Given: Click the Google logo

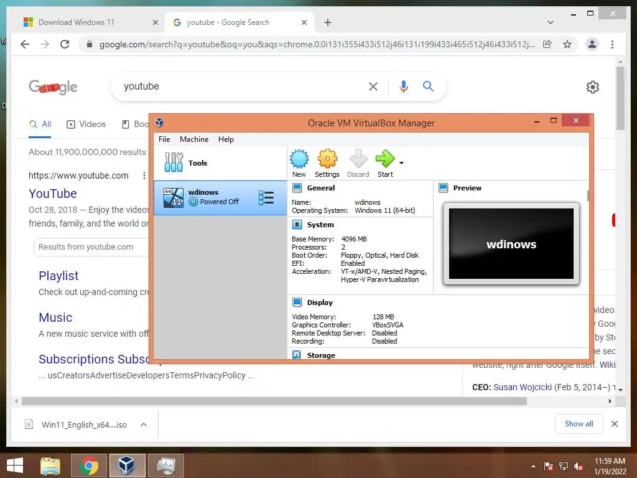Looking at the screenshot, I should [x=53, y=87].
